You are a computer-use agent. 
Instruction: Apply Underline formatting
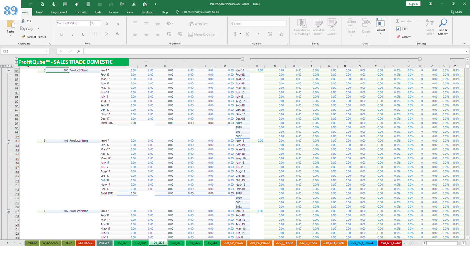[83, 34]
